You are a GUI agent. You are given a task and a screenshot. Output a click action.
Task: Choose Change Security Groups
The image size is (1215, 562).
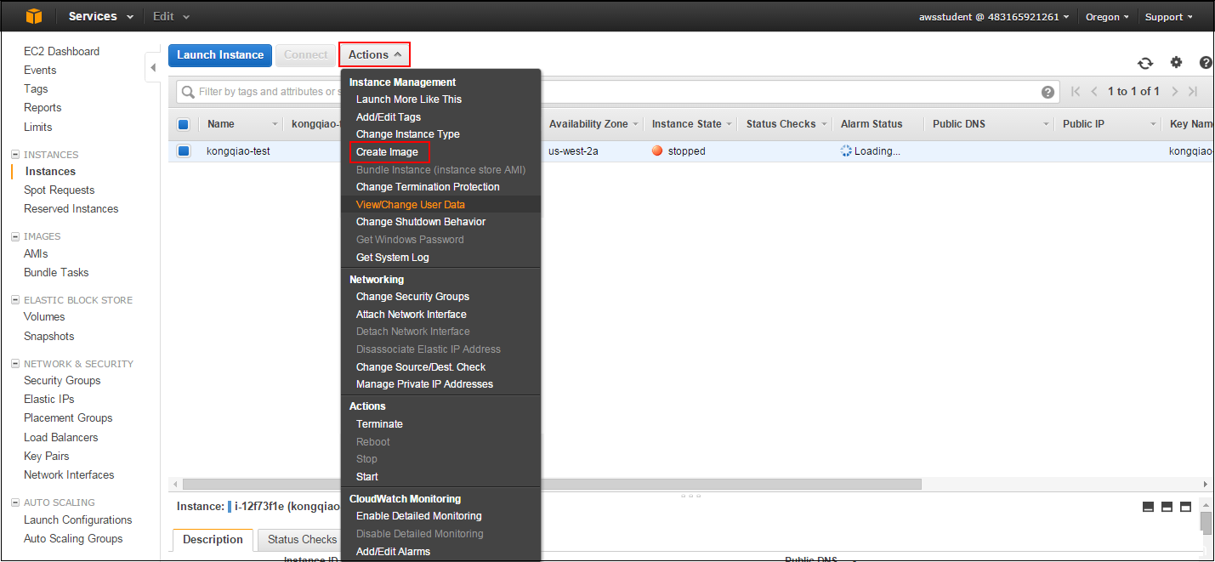point(412,297)
